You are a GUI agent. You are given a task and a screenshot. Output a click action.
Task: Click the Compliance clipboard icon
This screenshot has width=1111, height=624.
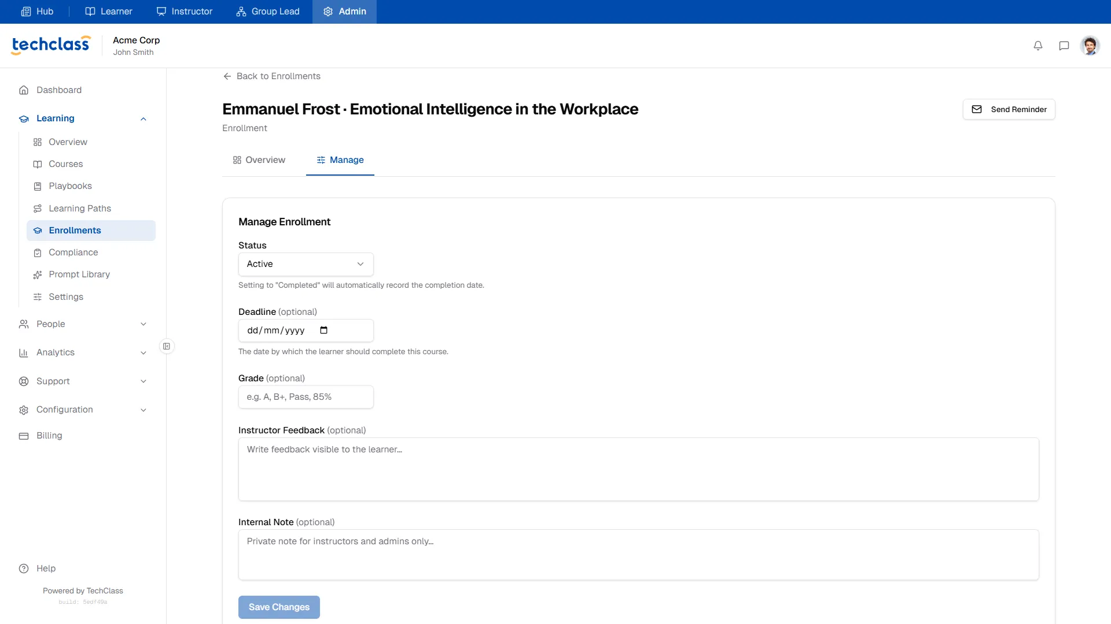coord(38,252)
